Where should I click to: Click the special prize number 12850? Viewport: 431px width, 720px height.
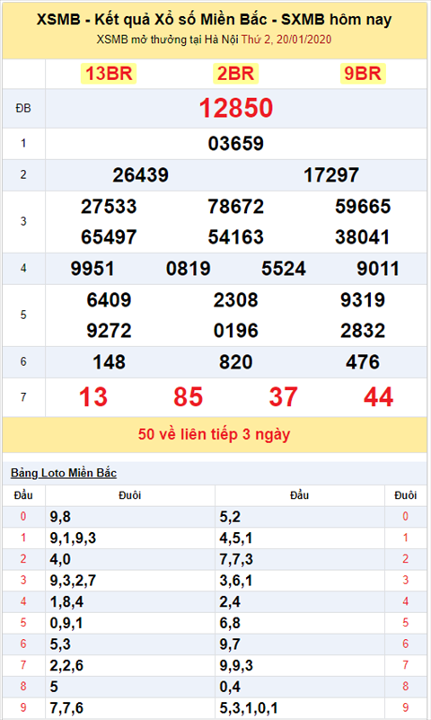tap(235, 108)
